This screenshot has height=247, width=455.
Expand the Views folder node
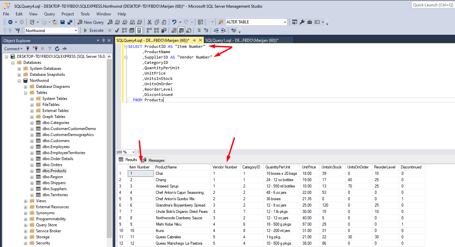click(25, 201)
